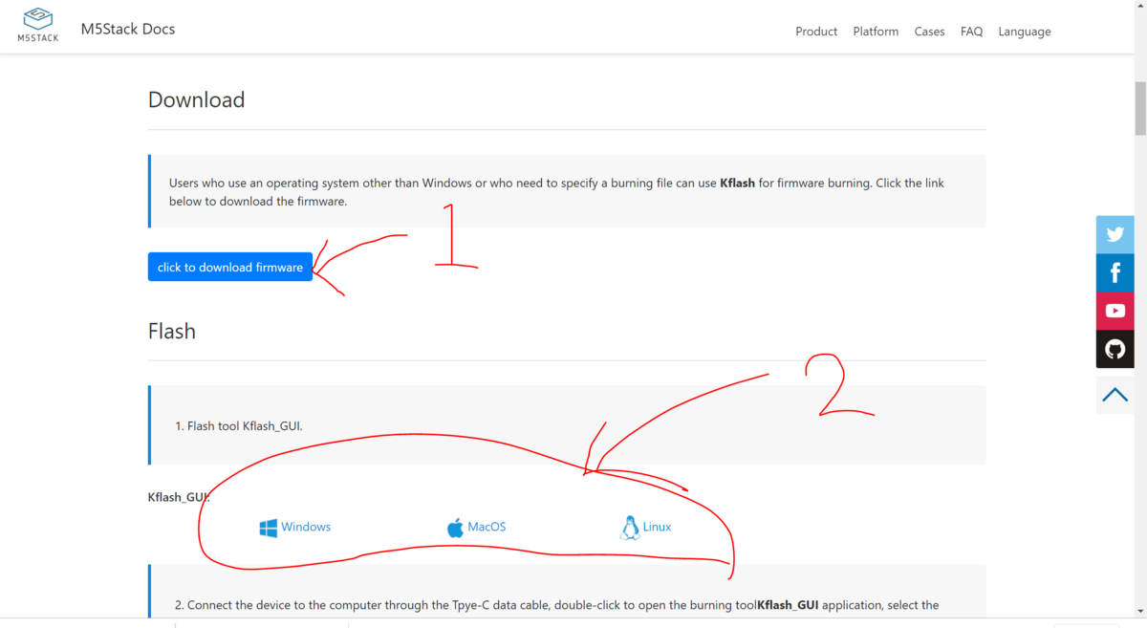
Task: Click the page vertical scrollbar thumb
Action: [1140, 109]
